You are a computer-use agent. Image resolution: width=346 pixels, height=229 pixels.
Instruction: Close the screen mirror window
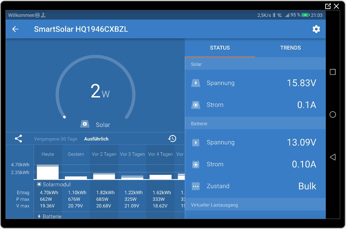pos(336,6)
